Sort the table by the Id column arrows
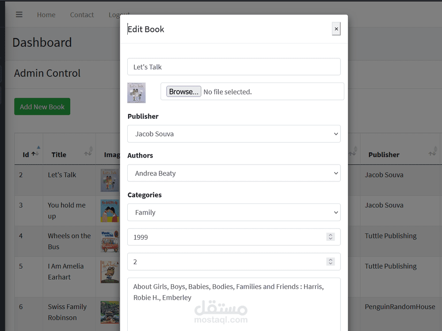Screen dimensions: 442x331 point(35,154)
